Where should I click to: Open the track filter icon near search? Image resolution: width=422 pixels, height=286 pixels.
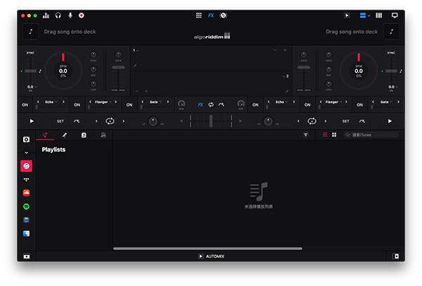tap(305, 135)
